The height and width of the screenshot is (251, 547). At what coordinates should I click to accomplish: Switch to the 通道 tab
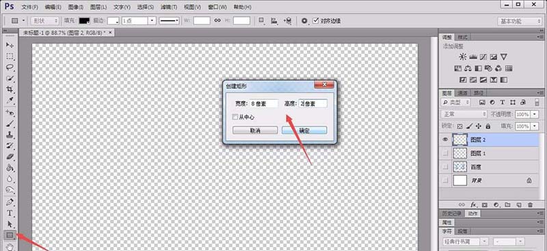[x=463, y=93]
